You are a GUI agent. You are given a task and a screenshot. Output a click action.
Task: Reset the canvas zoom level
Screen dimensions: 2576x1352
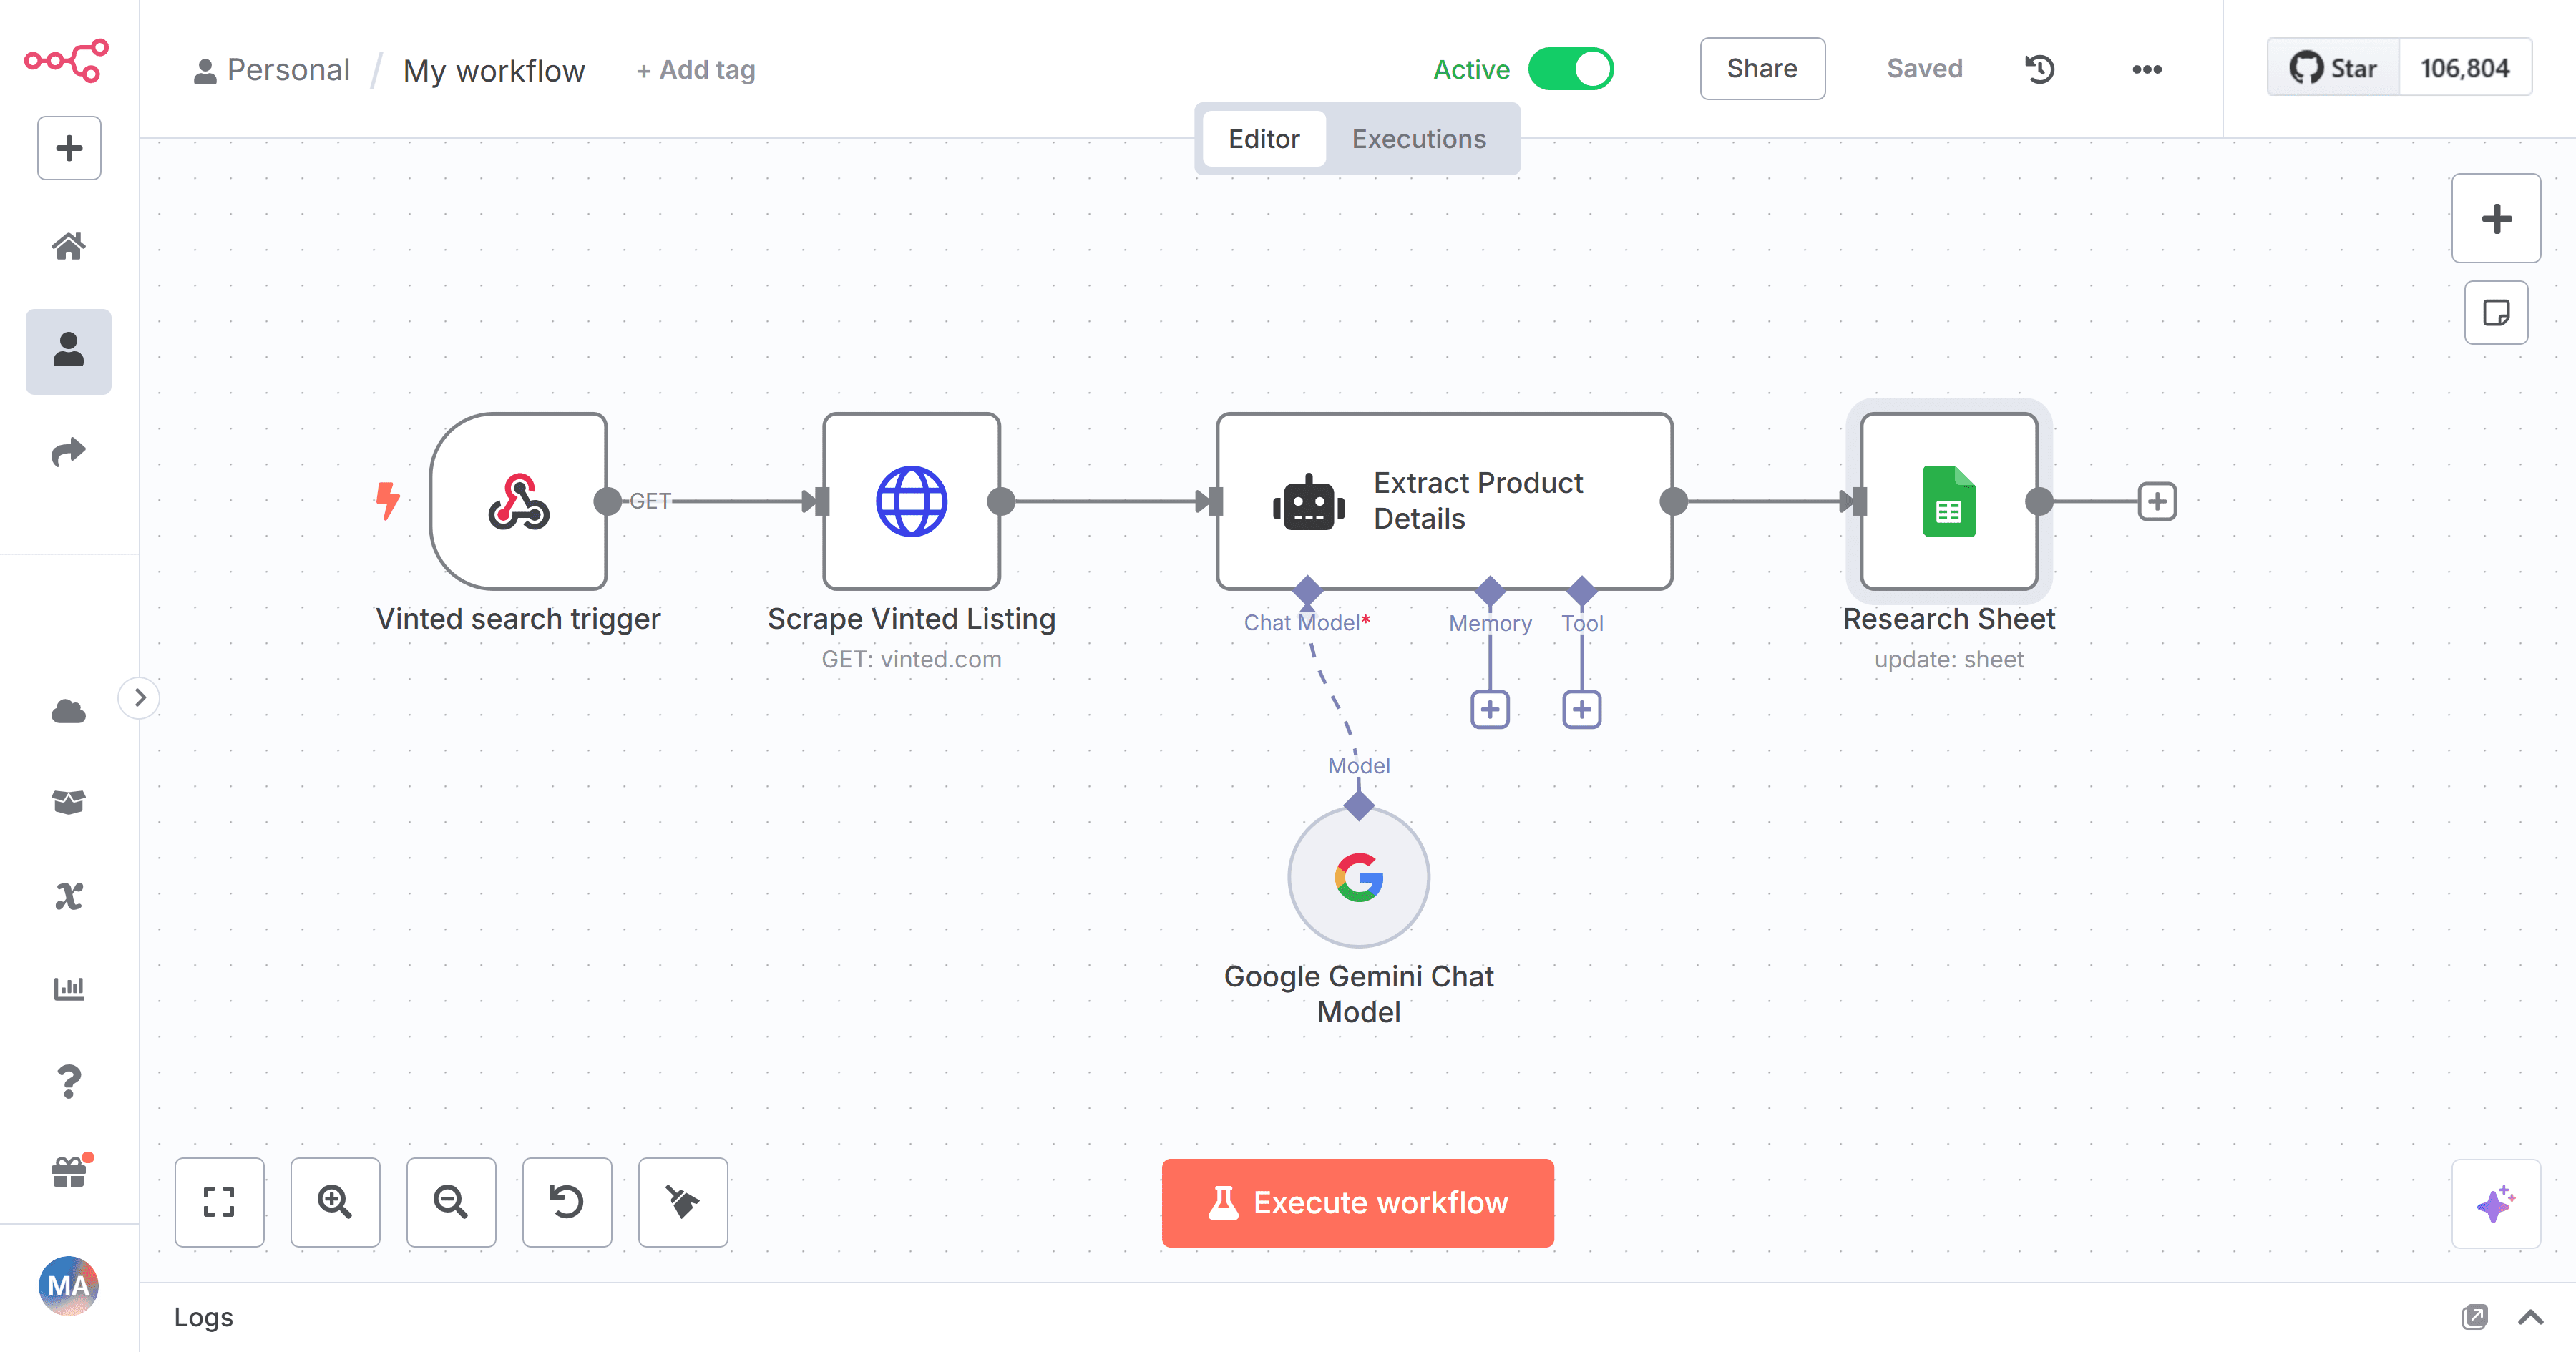[x=567, y=1202]
